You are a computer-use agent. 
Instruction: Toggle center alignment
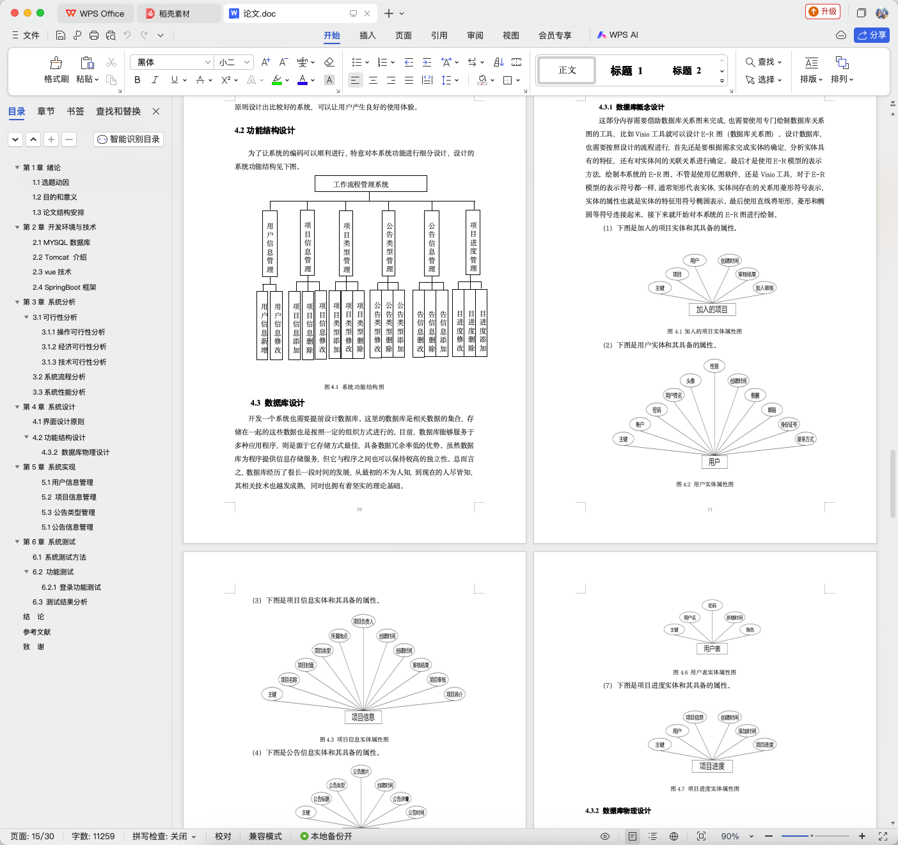(373, 80)
